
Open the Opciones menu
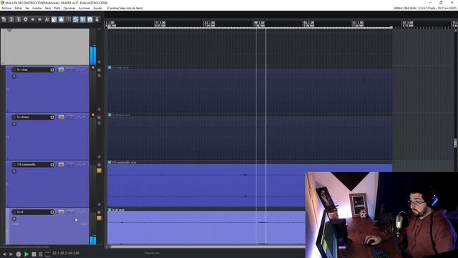click(69, 8)
